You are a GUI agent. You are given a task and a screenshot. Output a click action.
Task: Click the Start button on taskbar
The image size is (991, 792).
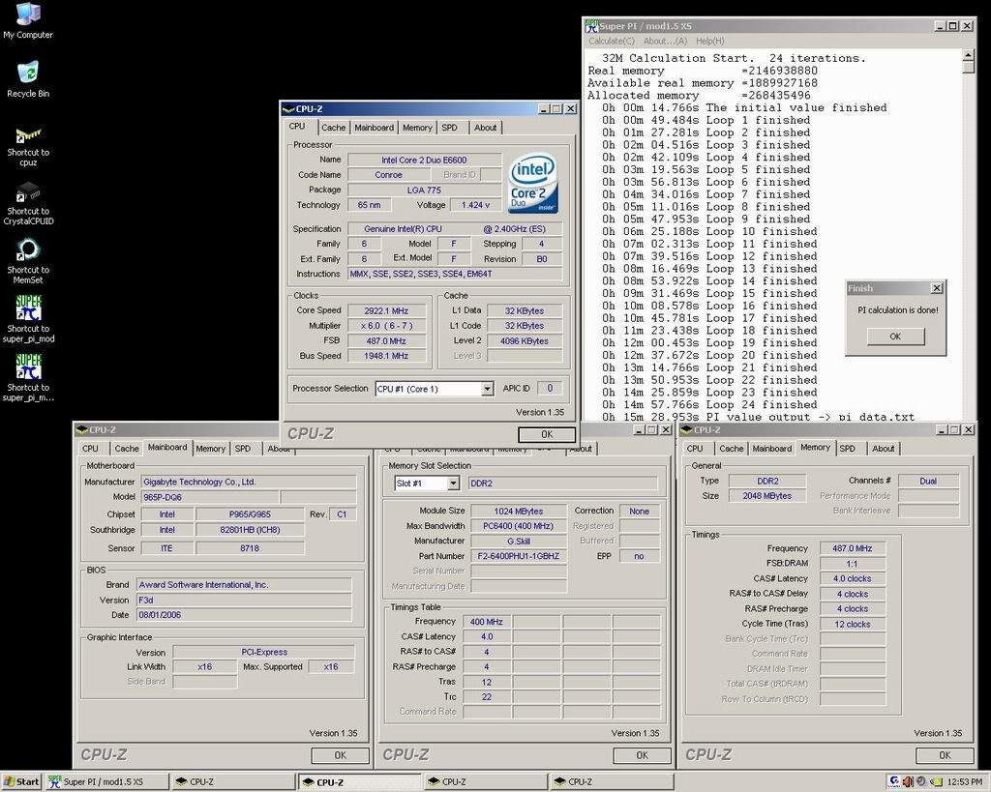pos(21,781)
